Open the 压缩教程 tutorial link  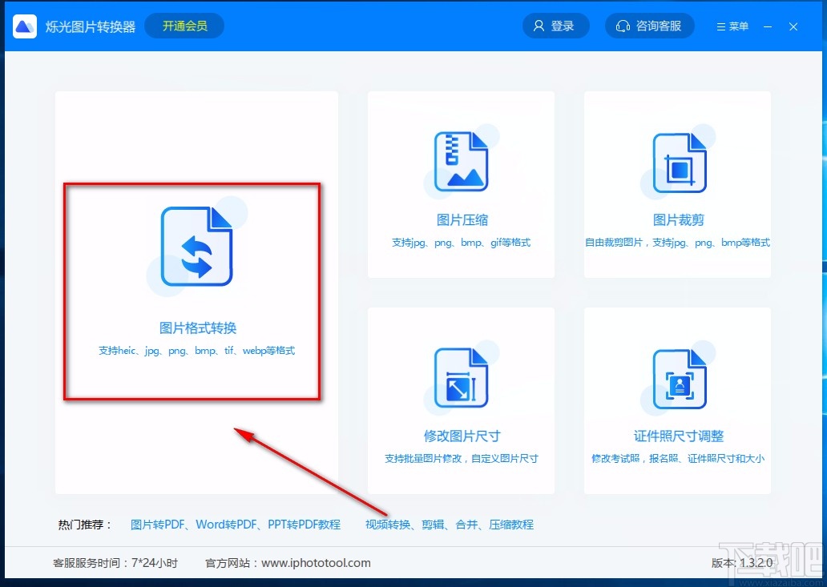[x=510, y=525]
